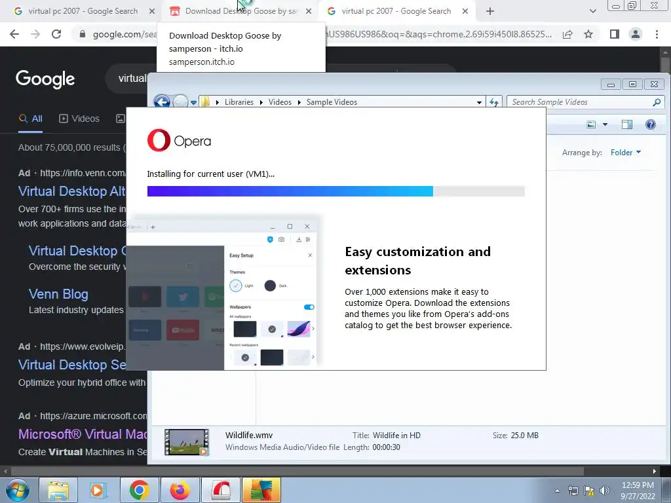Switch to Chrome in taskbar
The height and width of the screenshot is (503, 671).
click(x=139, y=490)
